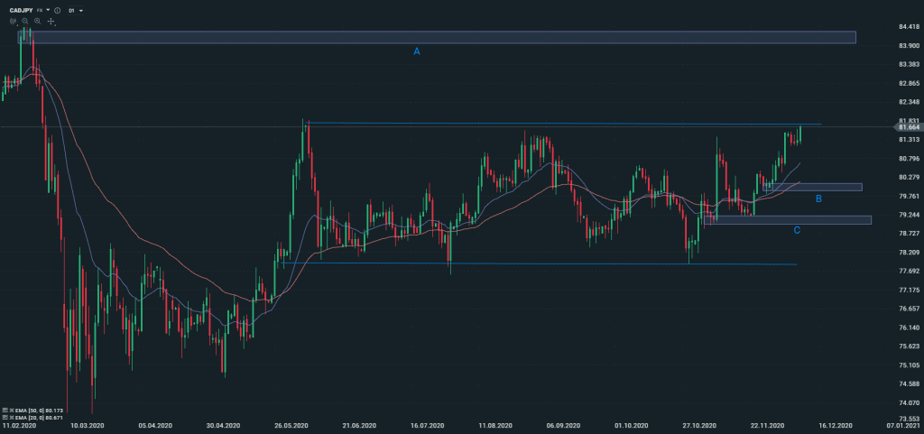Viewport: 924px width, 434px height.
Task: Select the crosshair move tool
Action: pos(51,21)
